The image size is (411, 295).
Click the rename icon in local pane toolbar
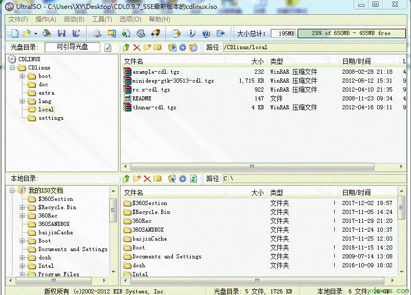point(158,179)
